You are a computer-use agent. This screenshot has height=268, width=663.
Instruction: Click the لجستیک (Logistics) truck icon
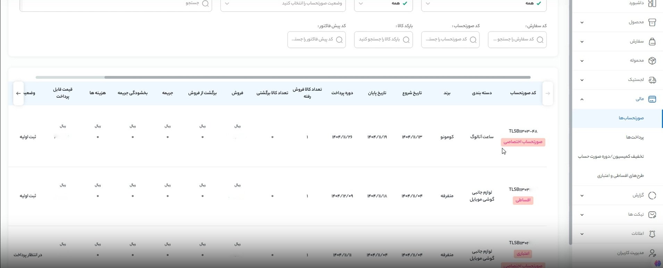pyautogui.click(x=652, y=80)
